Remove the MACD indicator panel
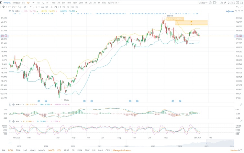 (13, 104)
